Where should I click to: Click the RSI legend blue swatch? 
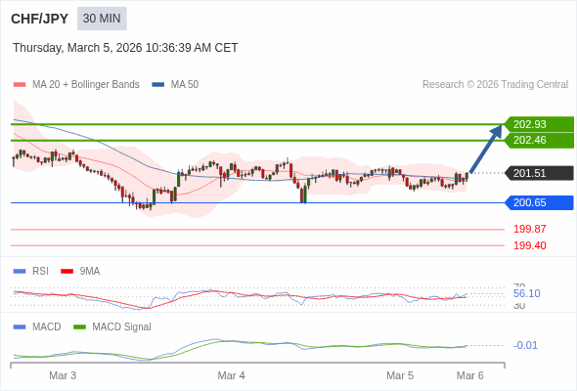(20, 272)
